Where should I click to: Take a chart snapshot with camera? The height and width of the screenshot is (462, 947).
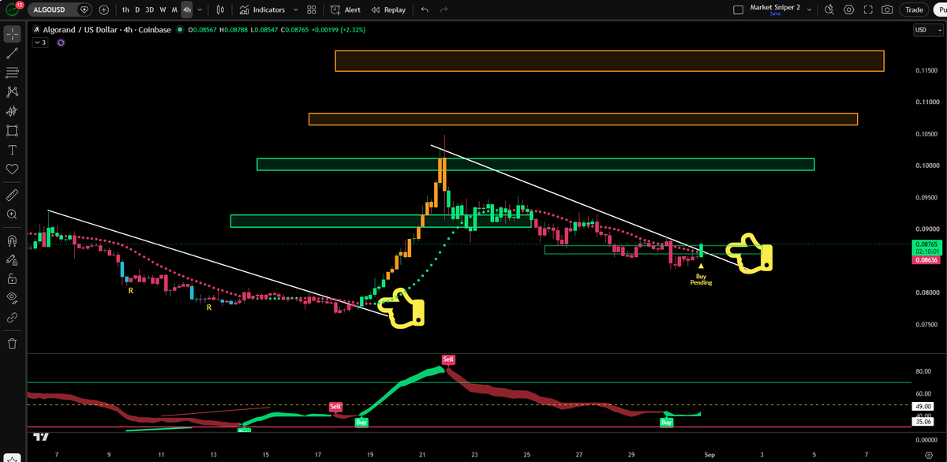tap(888, 9)
